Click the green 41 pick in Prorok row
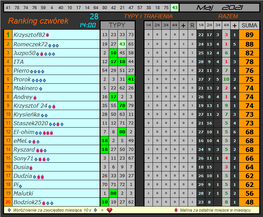The image size is (263, 217). (131, 79)
